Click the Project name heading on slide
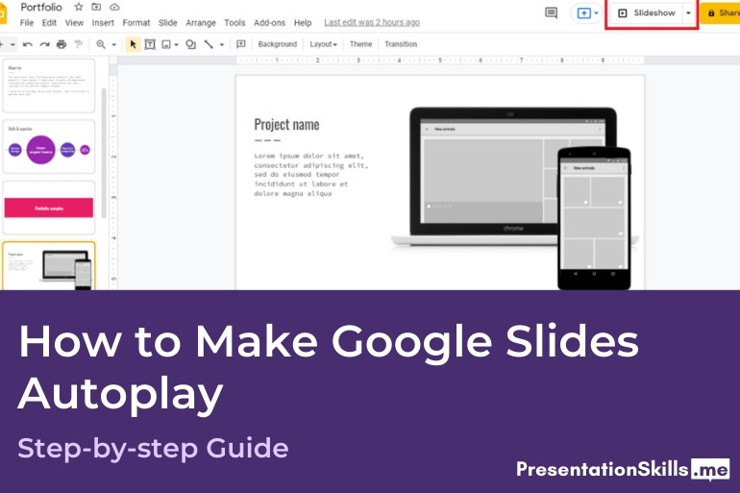 tap(286, 125)
